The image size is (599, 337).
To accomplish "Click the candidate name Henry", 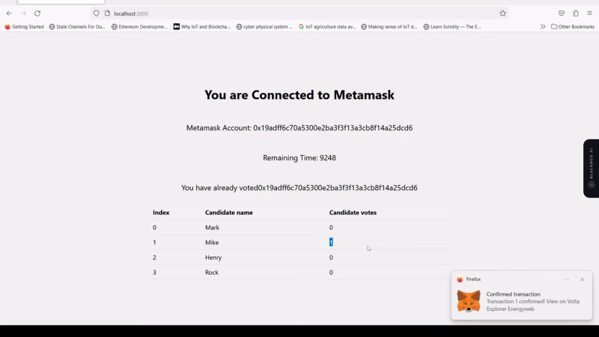I will click(x=213, y=258).
